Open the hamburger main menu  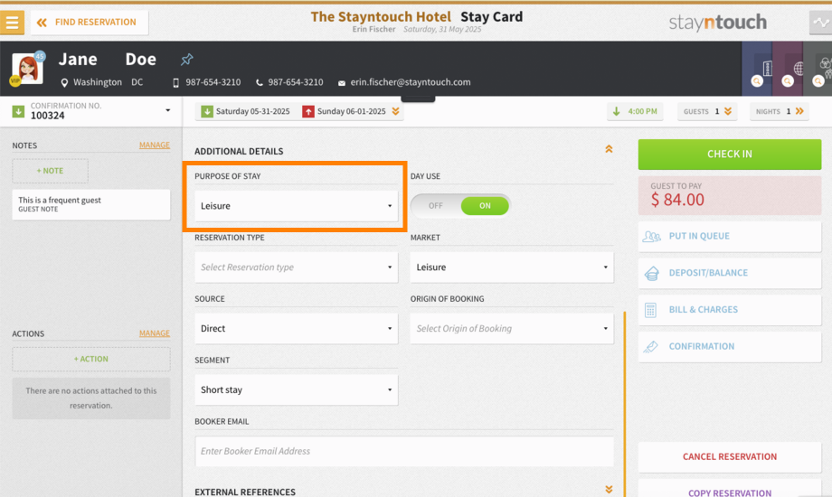[12, 23]
